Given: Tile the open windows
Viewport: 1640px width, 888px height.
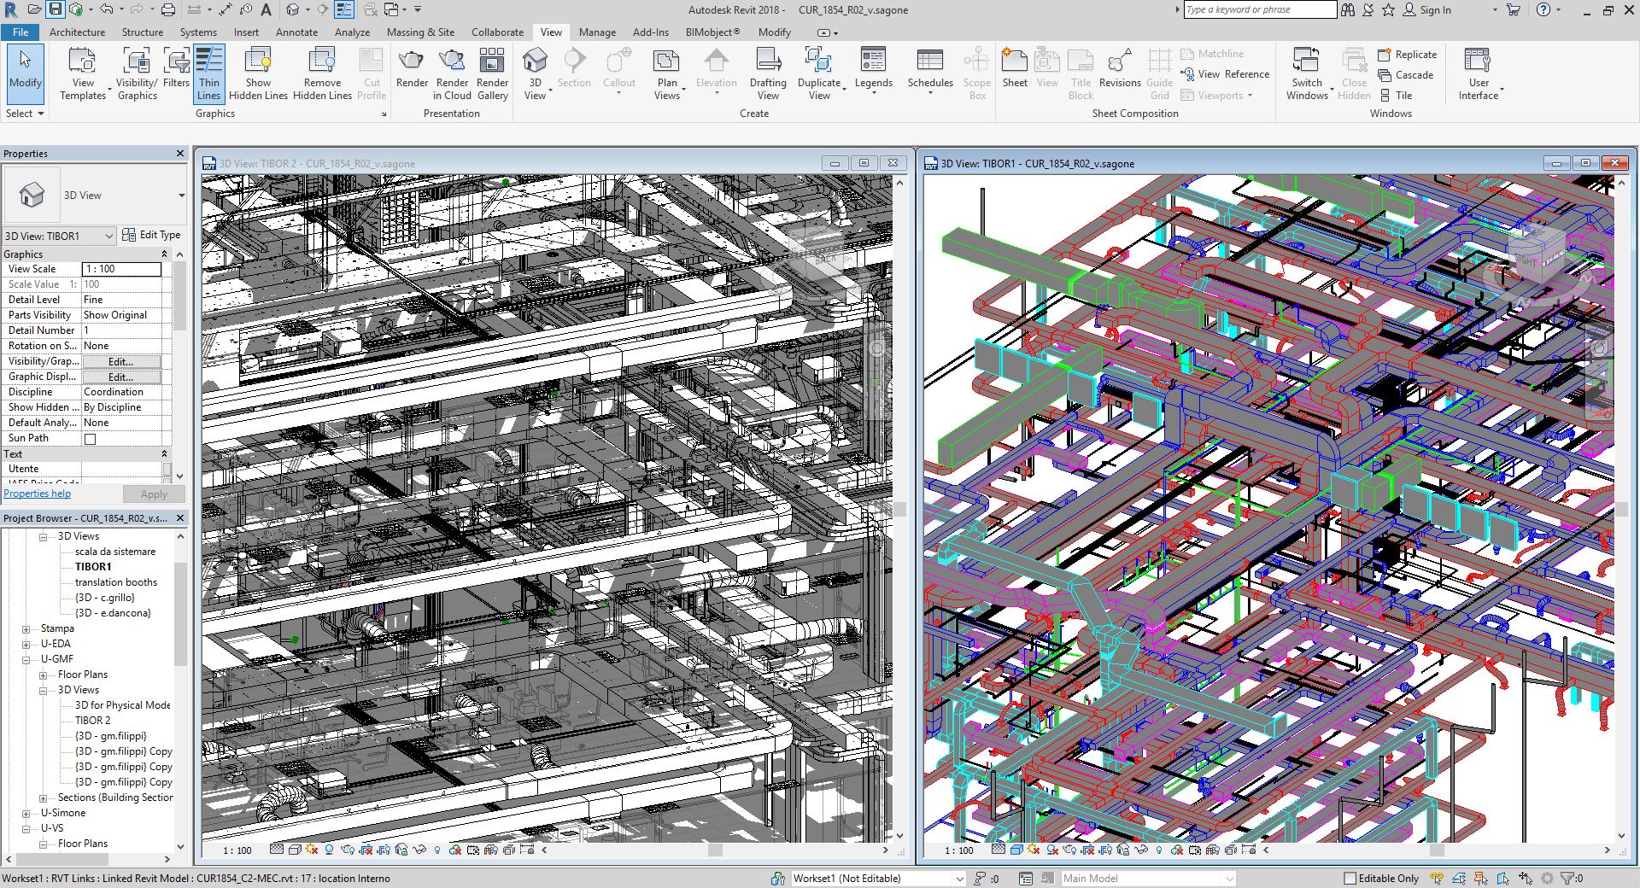Looking at the screenshot, I should pyautogui.click(x=1396, y=96).
